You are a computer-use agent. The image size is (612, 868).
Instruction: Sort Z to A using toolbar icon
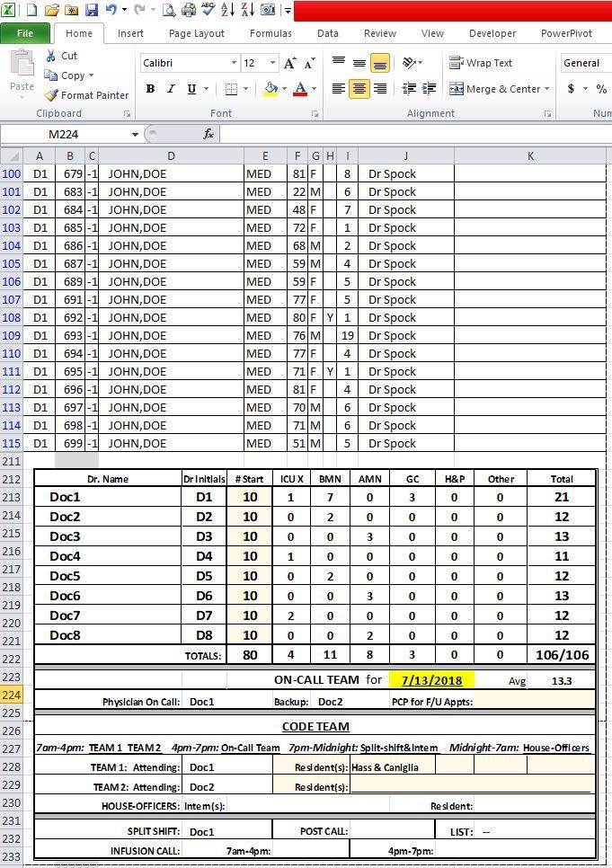click(247, 9)
